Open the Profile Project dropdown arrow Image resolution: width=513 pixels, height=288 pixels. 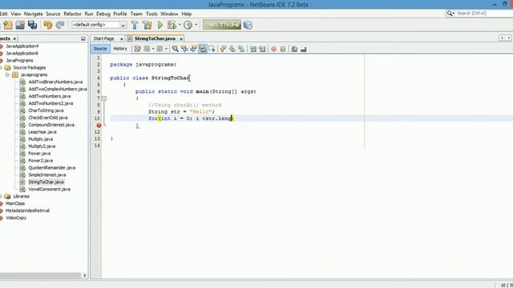[x=196, y=25]
